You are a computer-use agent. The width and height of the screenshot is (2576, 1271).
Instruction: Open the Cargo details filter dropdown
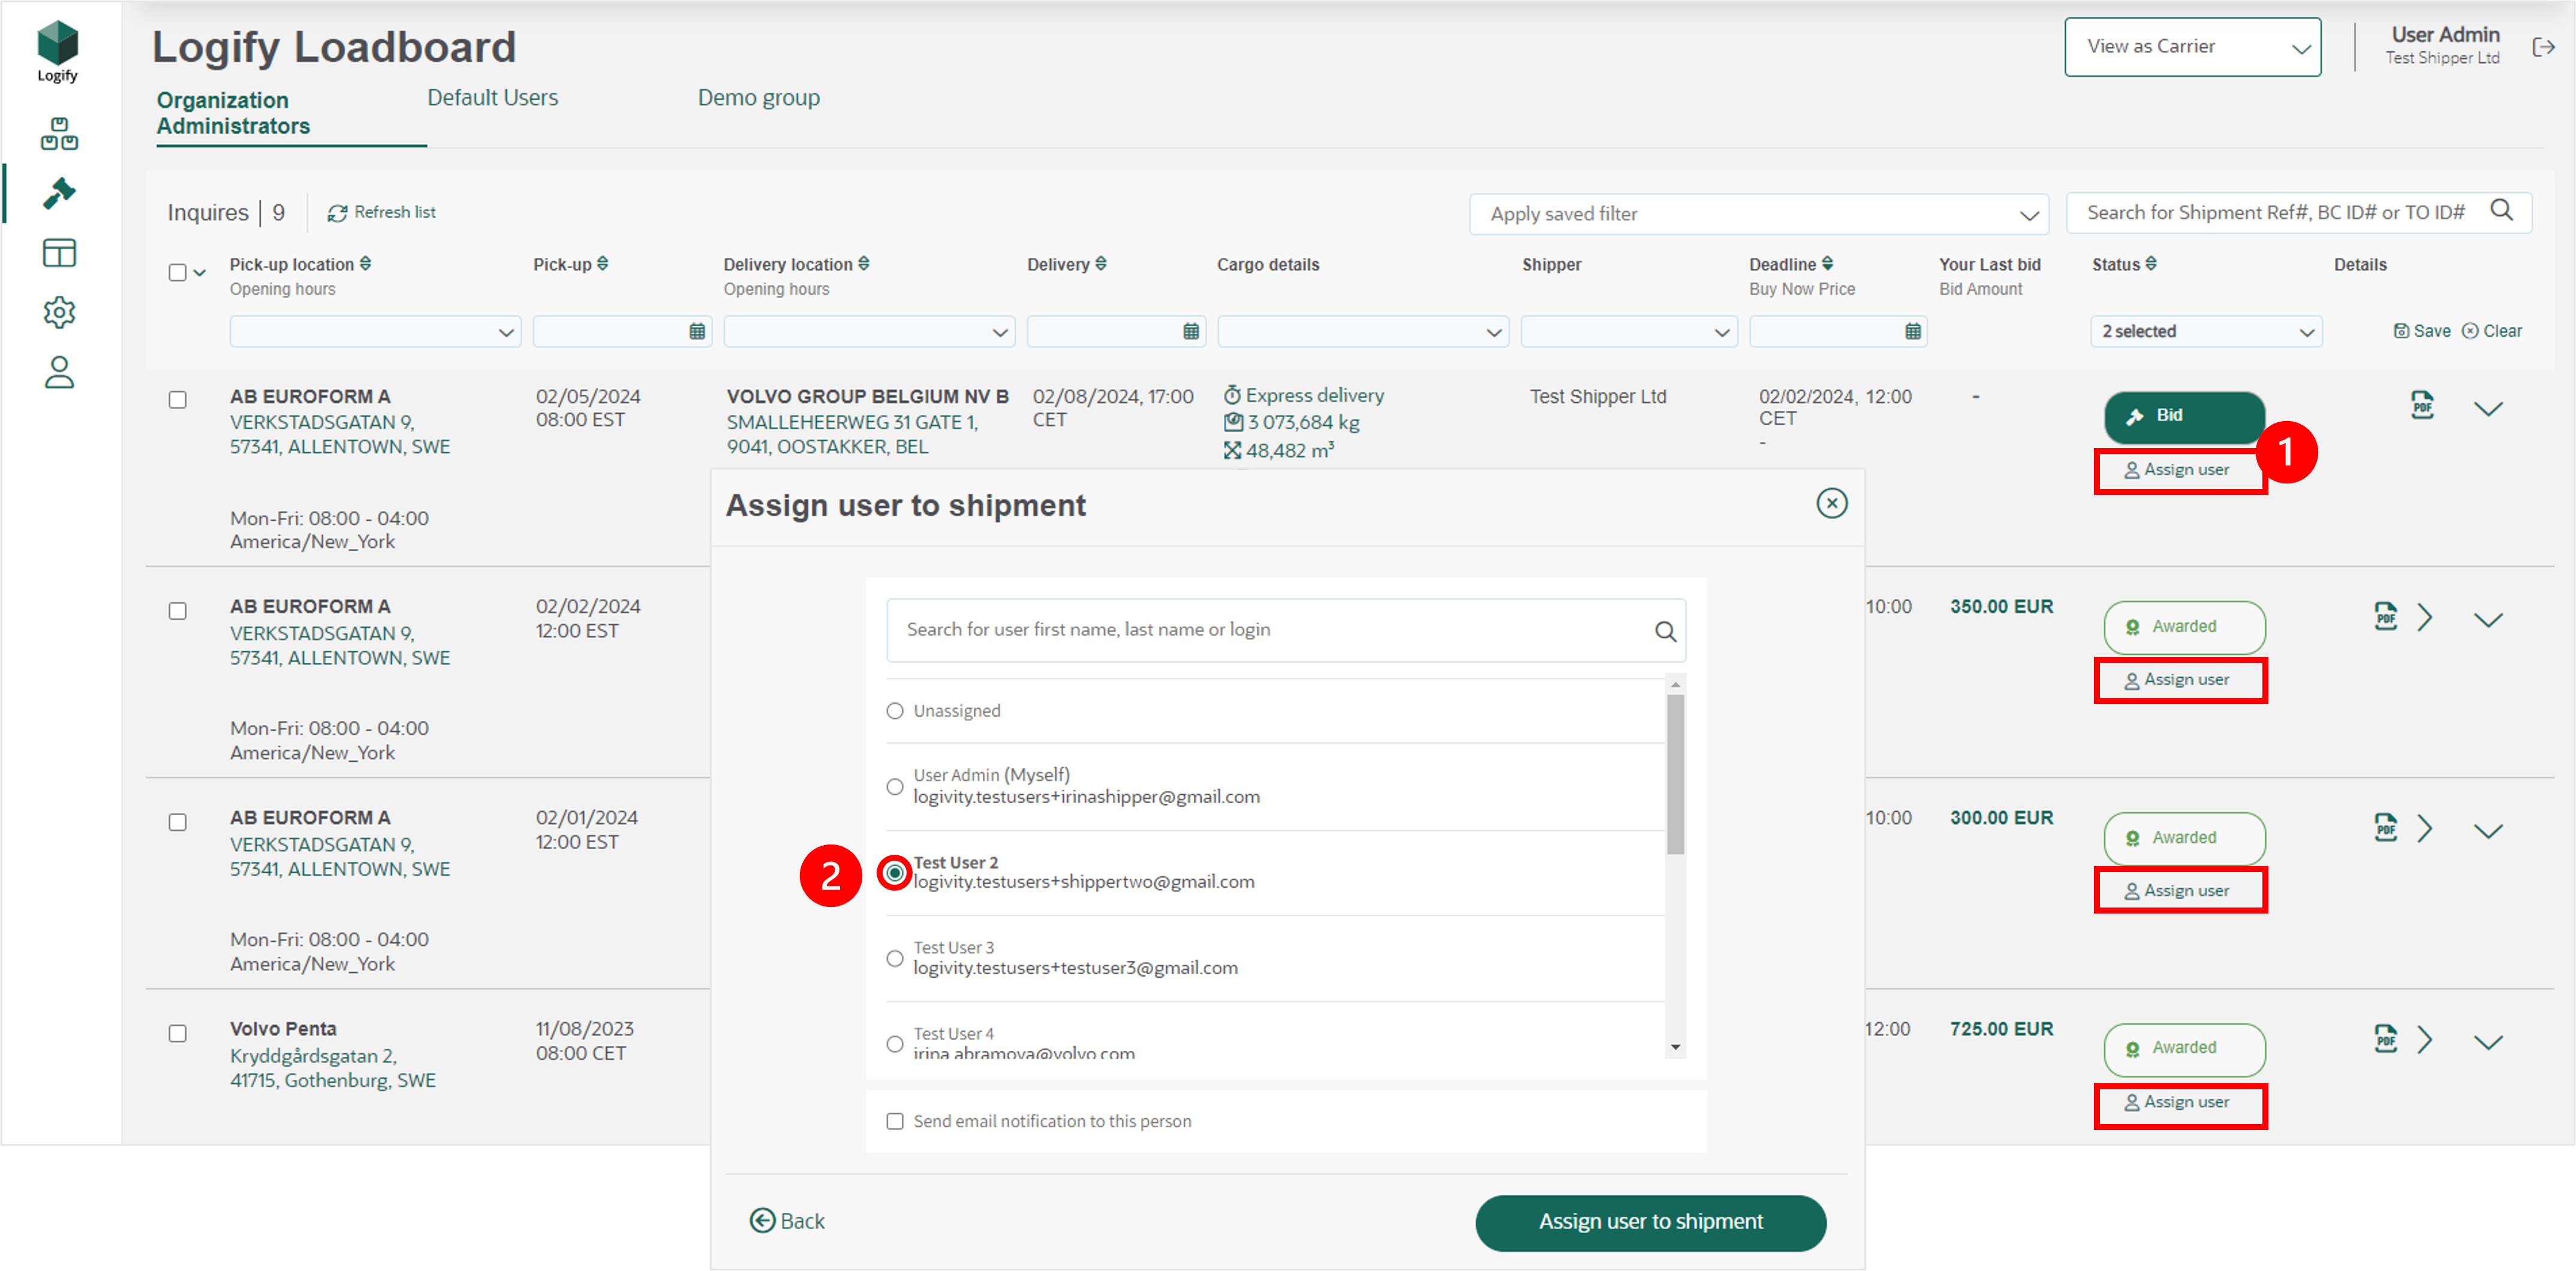tap(1362, 332)
